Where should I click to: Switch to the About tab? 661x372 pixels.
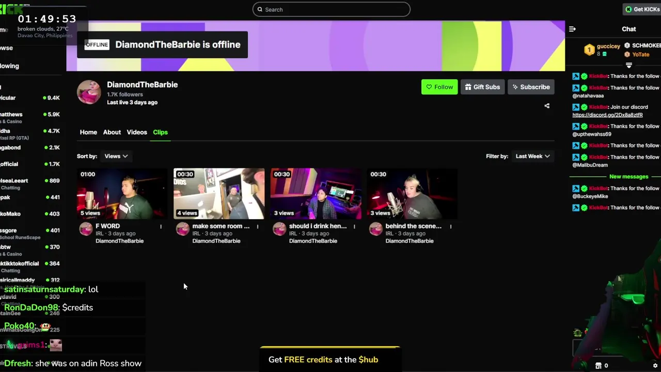click(112, 132)
